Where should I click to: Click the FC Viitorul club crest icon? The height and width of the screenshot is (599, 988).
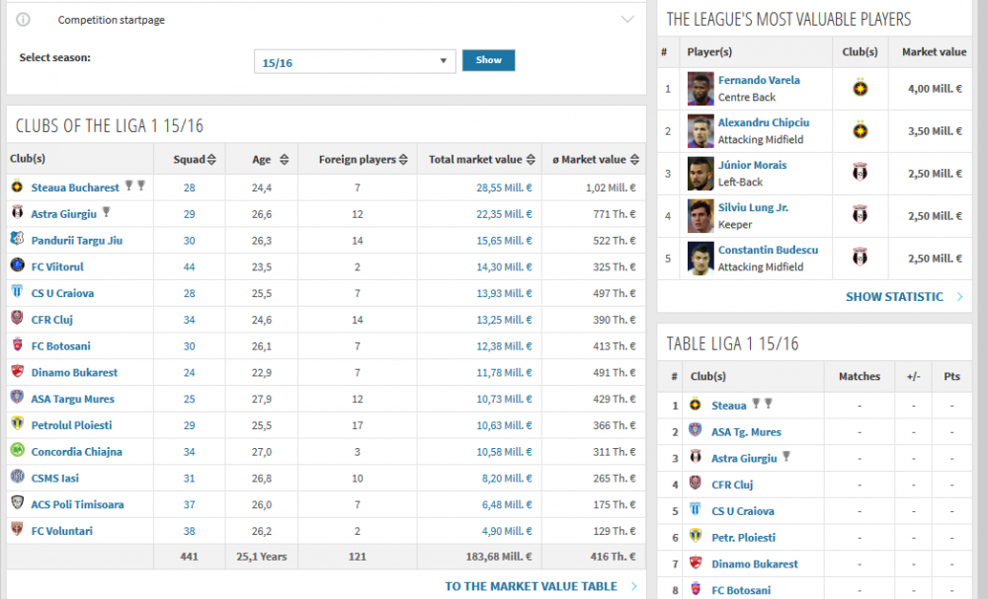pyautogui.click(x=17, y=266)
